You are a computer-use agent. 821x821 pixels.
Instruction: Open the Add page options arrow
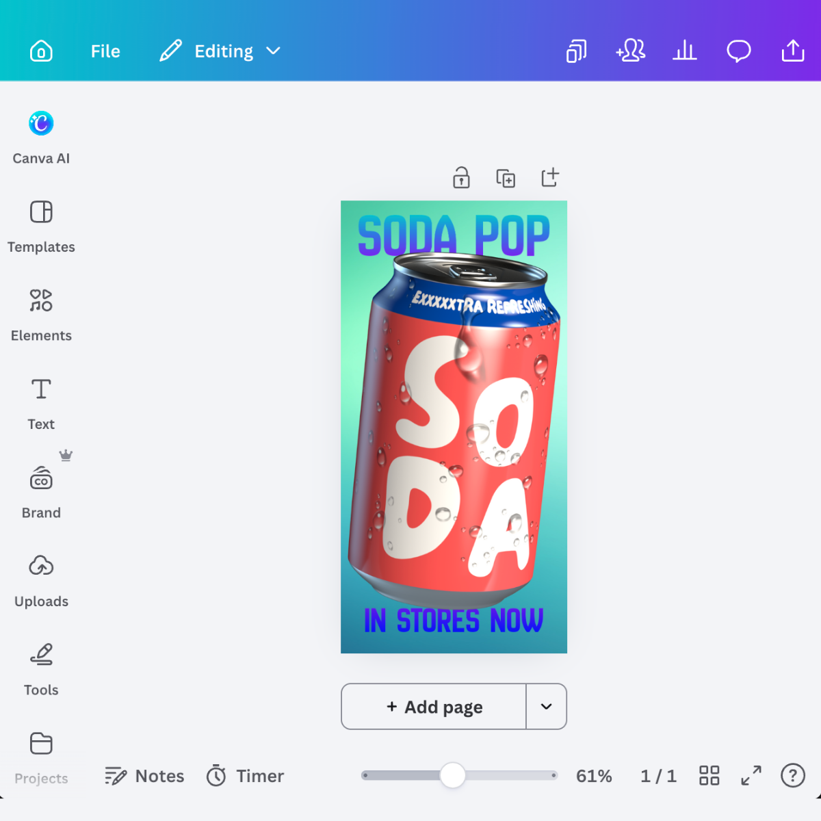pyautogui.click(x=546, y=707)
